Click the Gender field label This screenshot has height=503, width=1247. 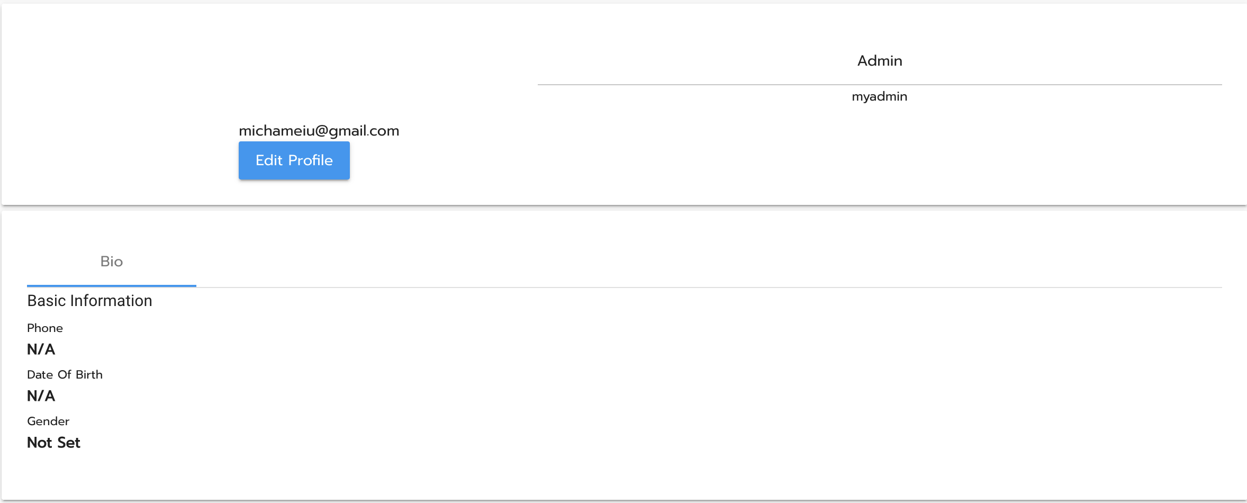(48, 421)
